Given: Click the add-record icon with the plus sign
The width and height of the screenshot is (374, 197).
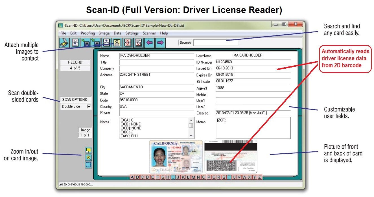Looking at the screenshot, I should tap(106, 43).
